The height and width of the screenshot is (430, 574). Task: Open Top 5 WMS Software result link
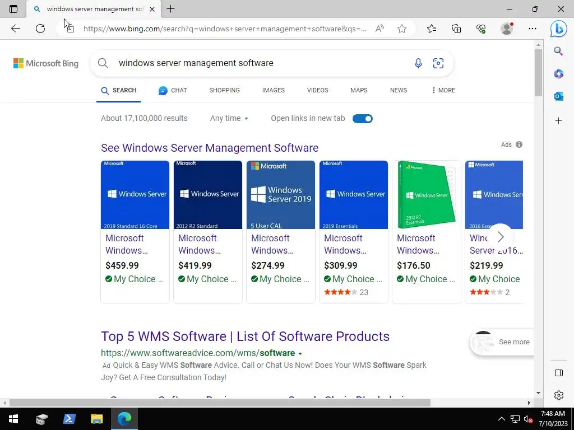tap(246, 336)
